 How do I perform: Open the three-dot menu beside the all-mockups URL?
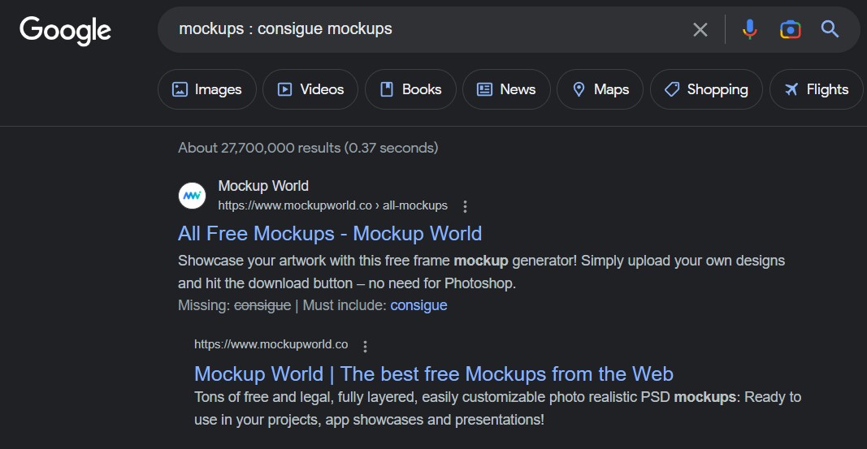pos(465,206)
